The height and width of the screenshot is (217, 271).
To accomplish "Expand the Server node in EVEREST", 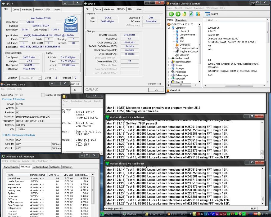I will [x=169, y=65].
